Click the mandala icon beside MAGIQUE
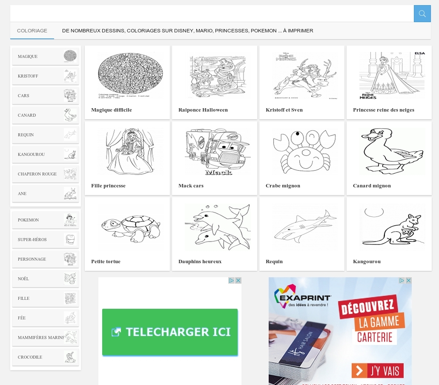Image resolution: width=439 pixels, height=385 pixels. 70,56
